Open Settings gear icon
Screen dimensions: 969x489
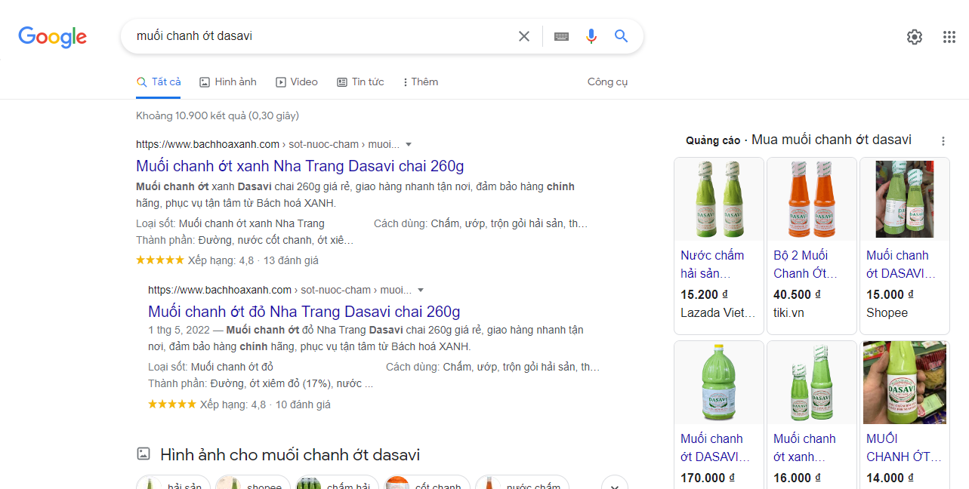click(915, 36)
